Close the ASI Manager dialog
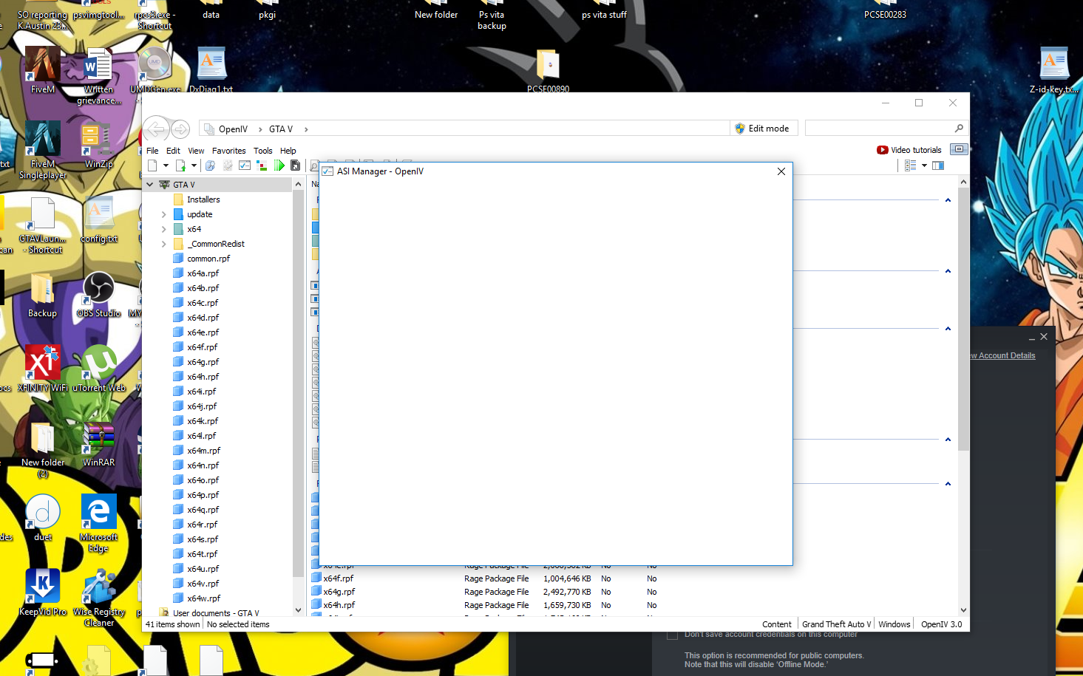This screenshot has height=676, width=1083. coord(781,171)
